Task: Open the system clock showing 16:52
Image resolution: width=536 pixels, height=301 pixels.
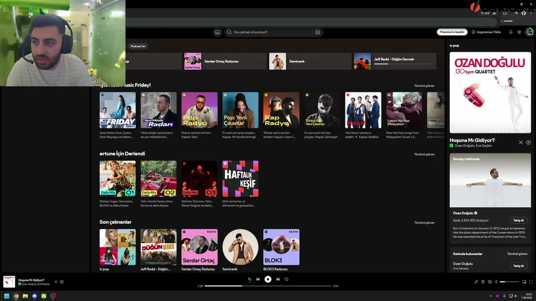Action: [x=527, y=296]
